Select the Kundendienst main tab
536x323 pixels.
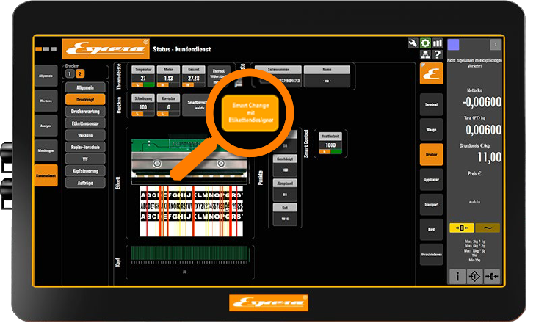(x=46, y=175)
